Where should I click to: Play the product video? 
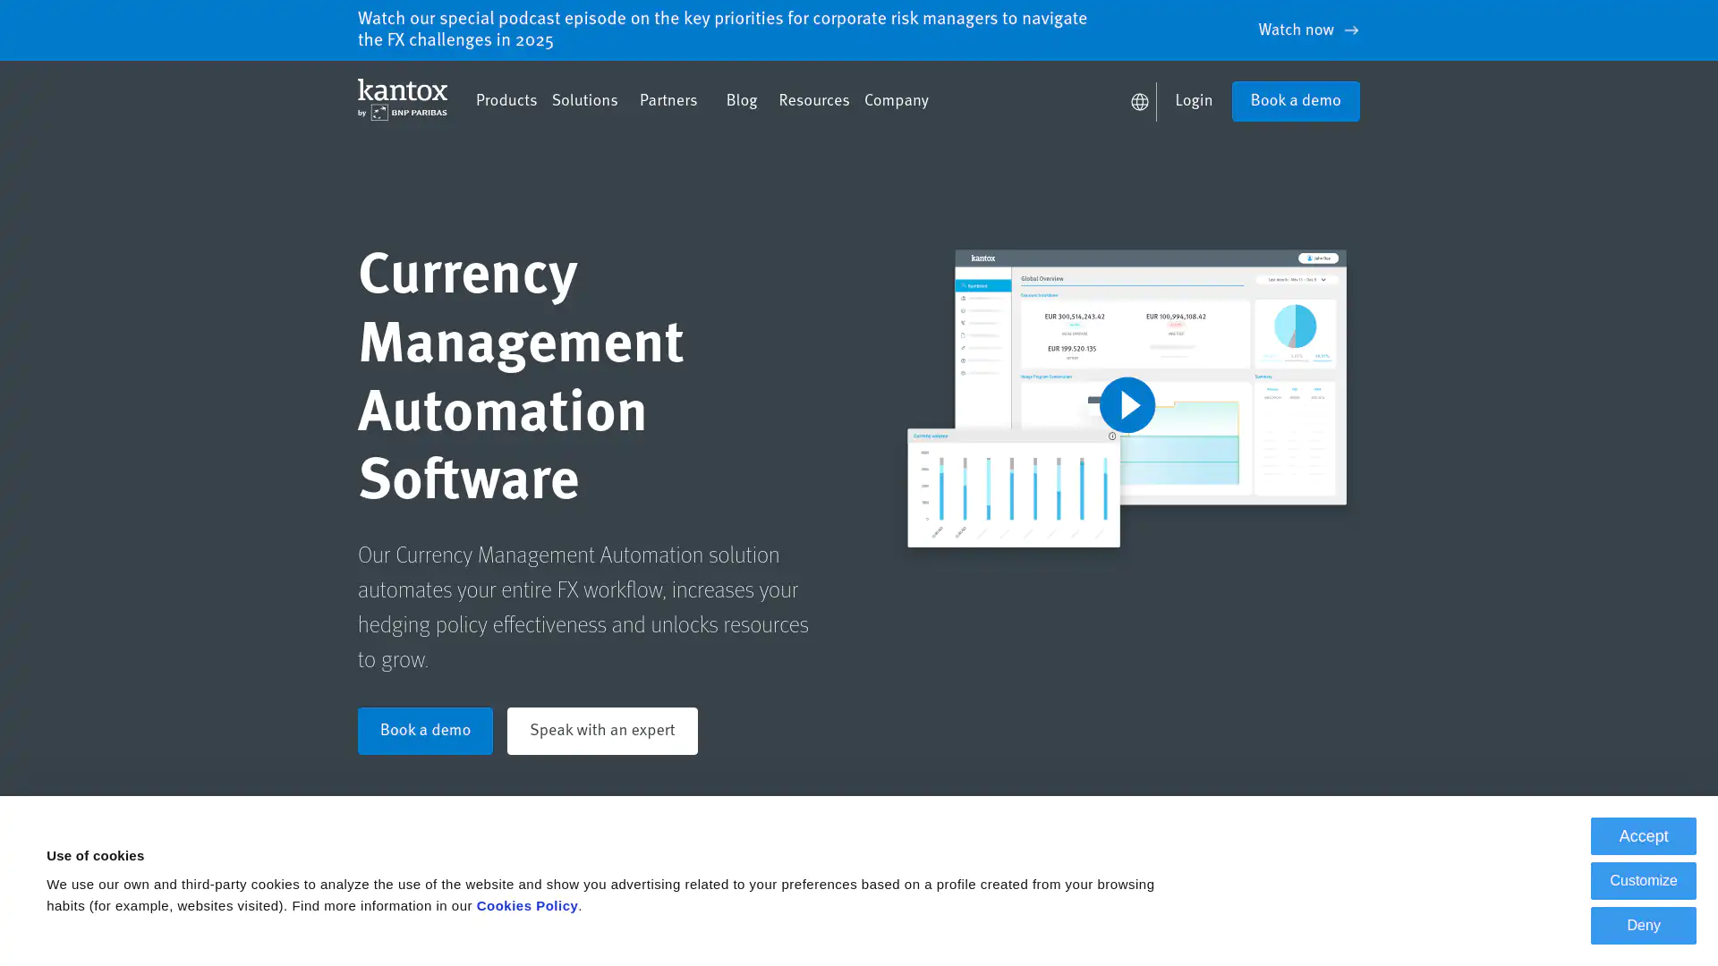tap(1127, 405)
